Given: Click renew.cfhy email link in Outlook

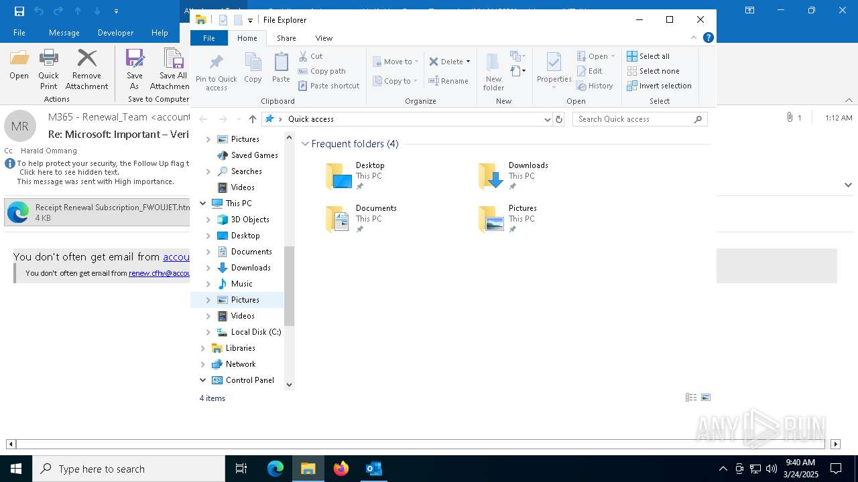Looking at the screenshot, I should [x=160, y=273].
